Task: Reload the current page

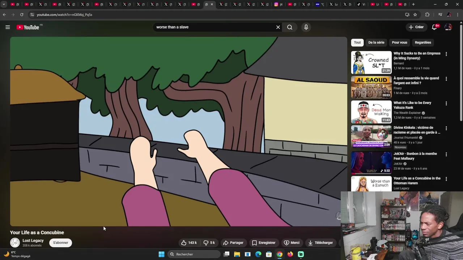Action: coord(22,14)
